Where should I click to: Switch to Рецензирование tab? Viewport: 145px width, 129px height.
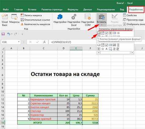tap(106, 9)
